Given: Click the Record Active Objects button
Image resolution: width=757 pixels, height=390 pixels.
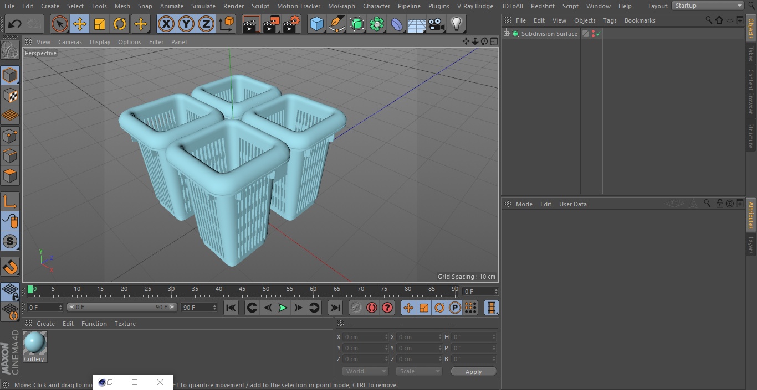Looking at the screenshot, I should [356, 308].
